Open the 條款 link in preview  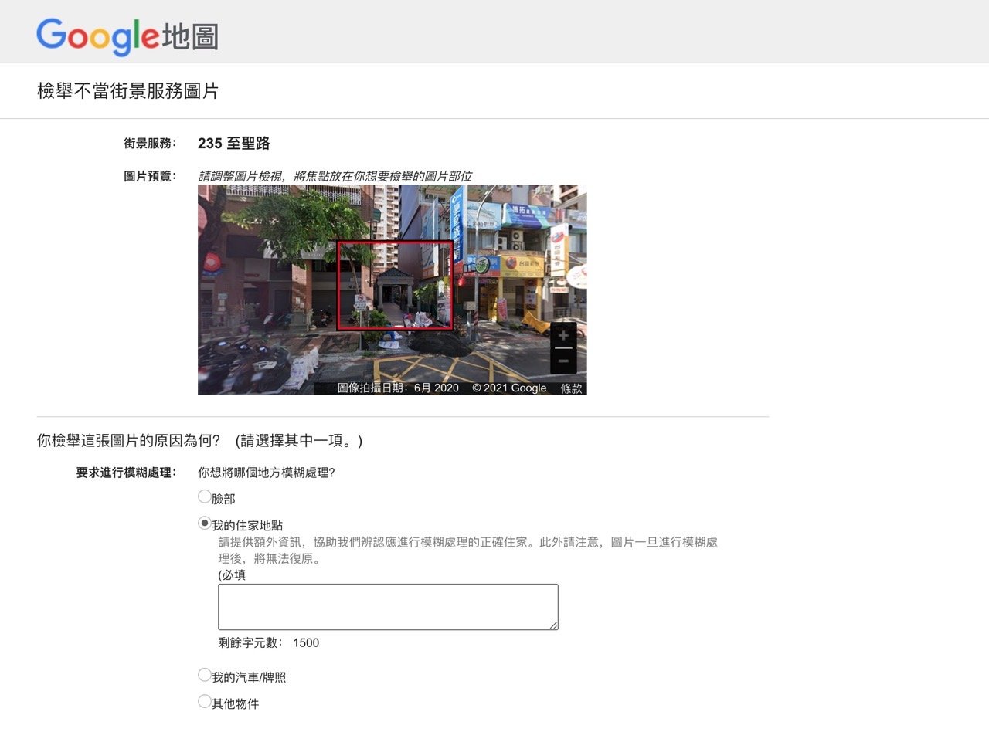571,388
